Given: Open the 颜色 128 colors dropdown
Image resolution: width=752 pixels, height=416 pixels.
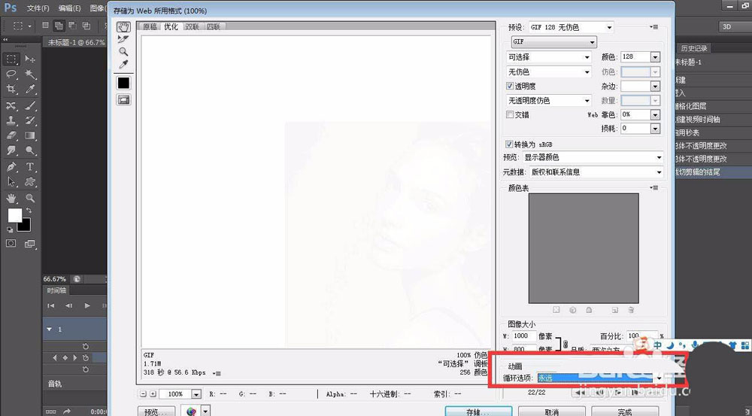Looking at the screenshot, I should pyautogui.click(x=655, y=57).
